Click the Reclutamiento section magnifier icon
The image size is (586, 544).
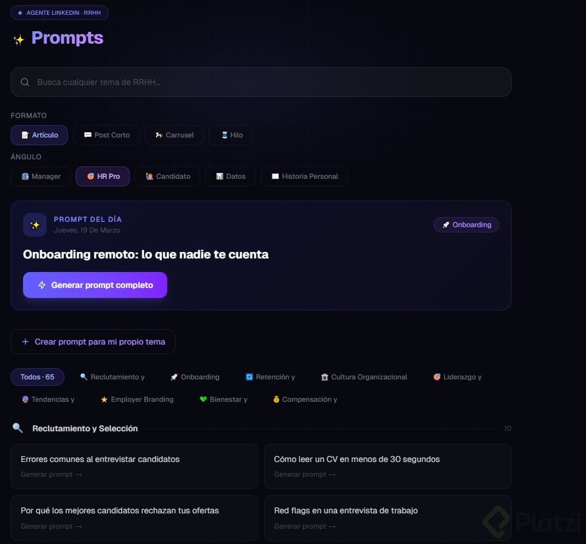pos(18,428)
